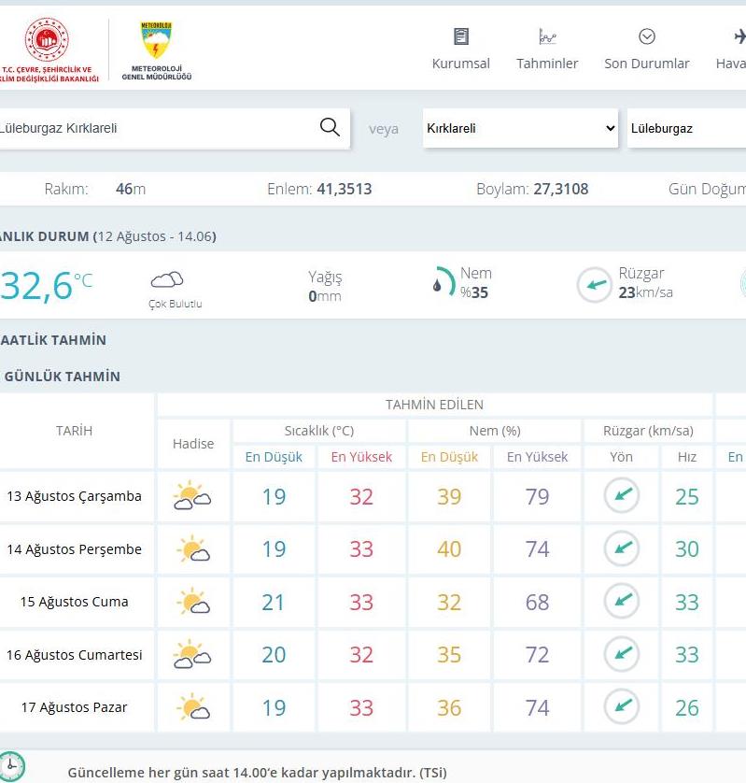Click the current wind direction arrow icon
This screenshot has width=746, height=783.
pos(593,285)
